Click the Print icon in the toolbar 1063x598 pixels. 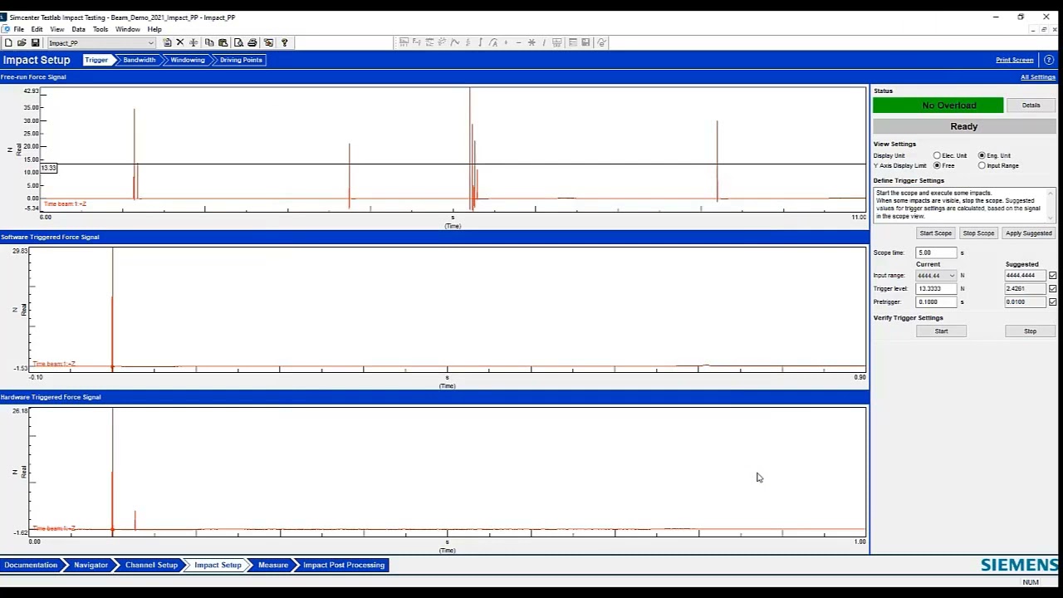pos(252,42)
